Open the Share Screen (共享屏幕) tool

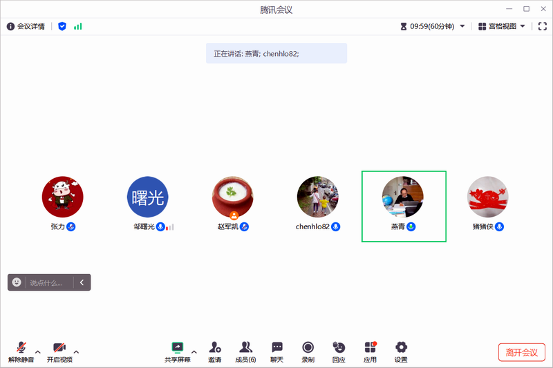pos(178,352)
